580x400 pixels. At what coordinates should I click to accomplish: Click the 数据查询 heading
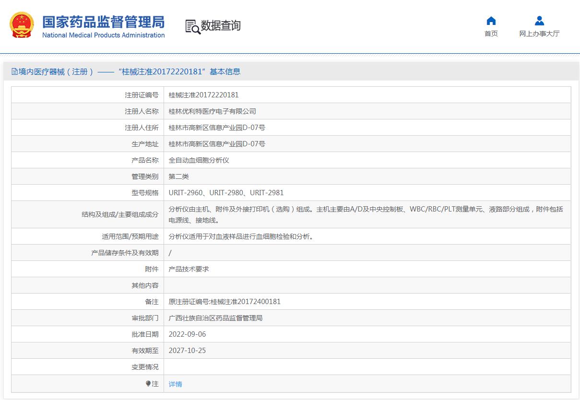[221, 26]
